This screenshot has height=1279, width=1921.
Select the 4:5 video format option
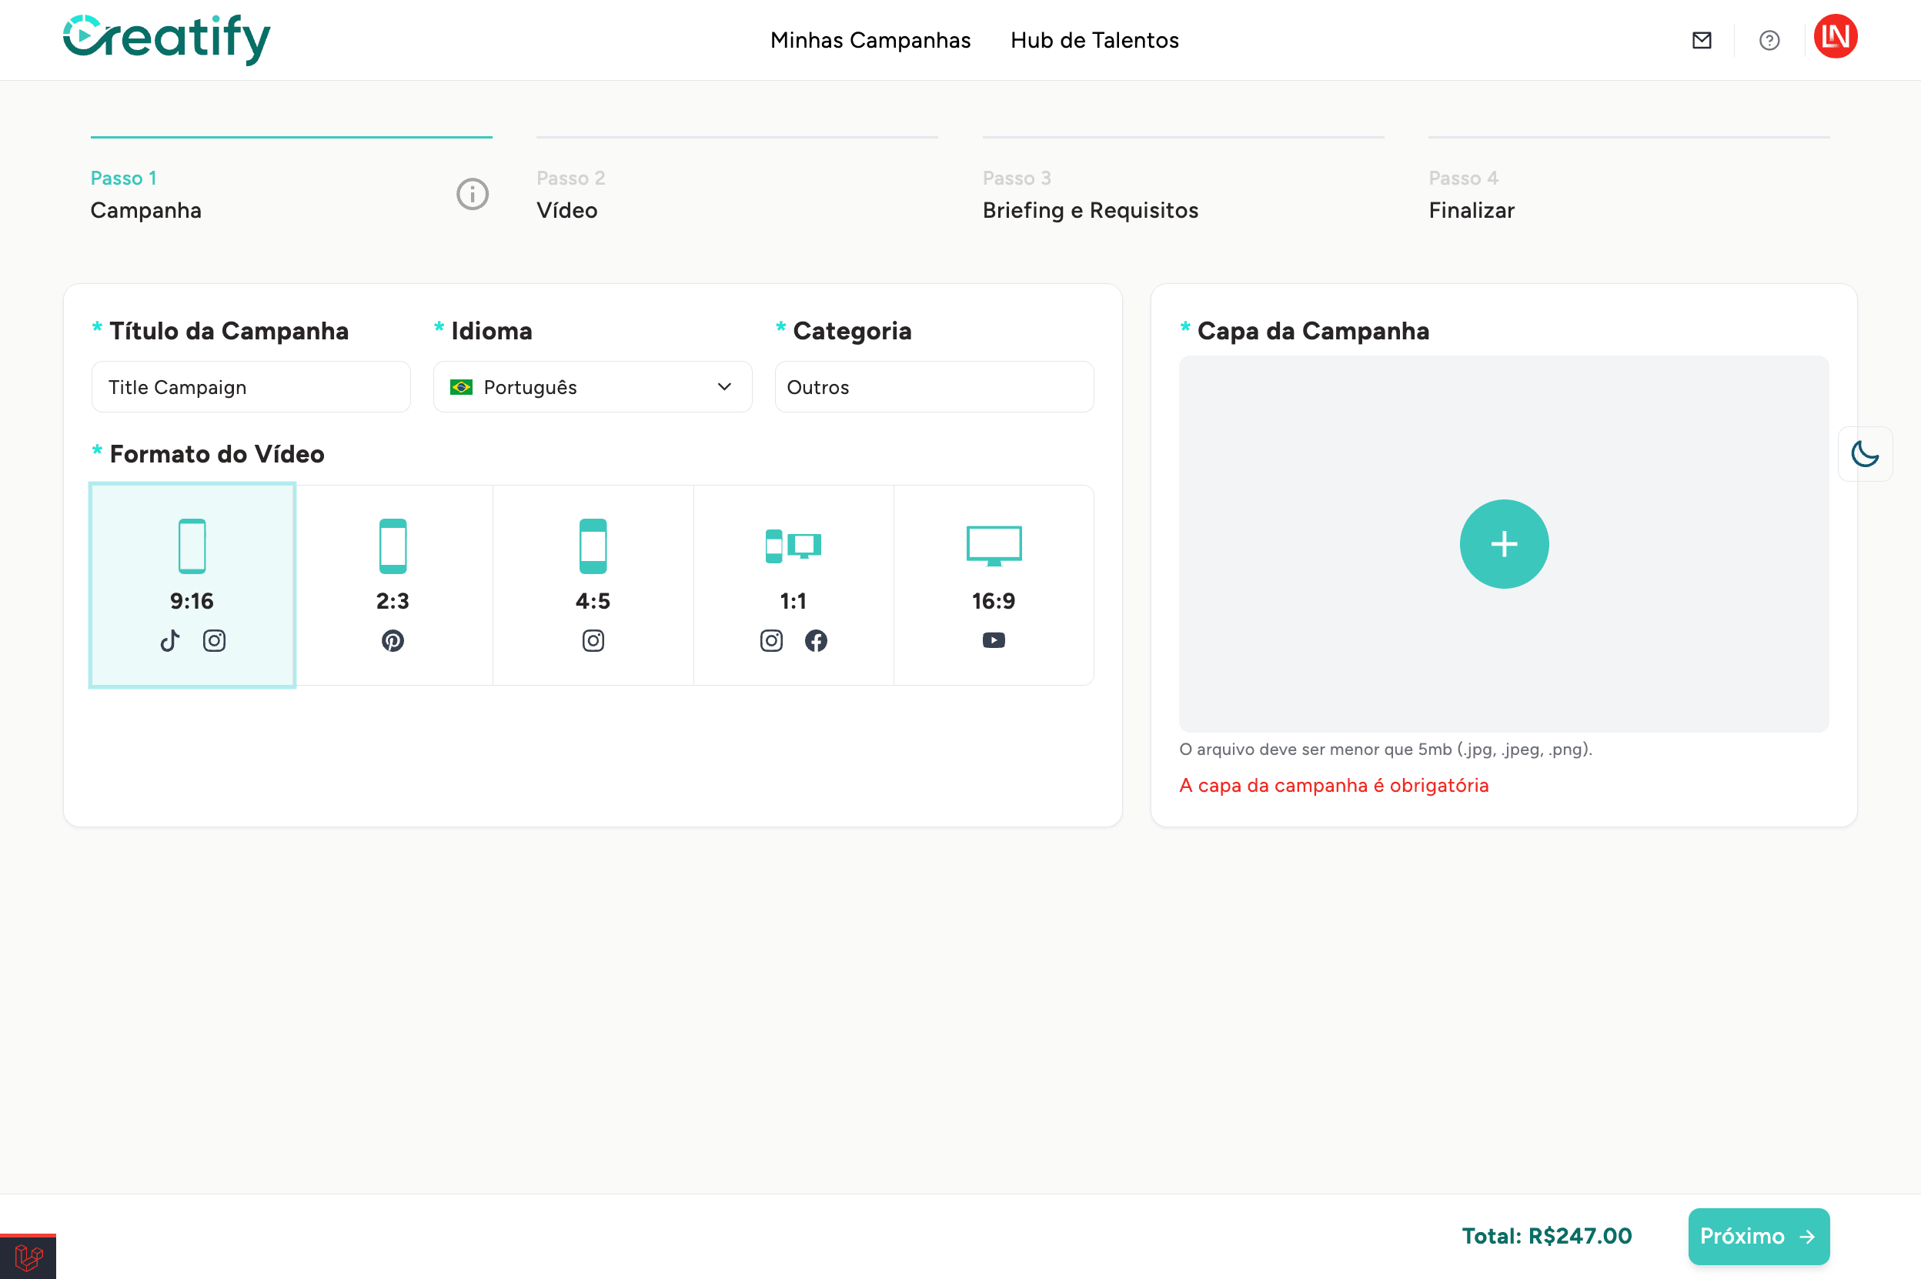tap(593, 585)
